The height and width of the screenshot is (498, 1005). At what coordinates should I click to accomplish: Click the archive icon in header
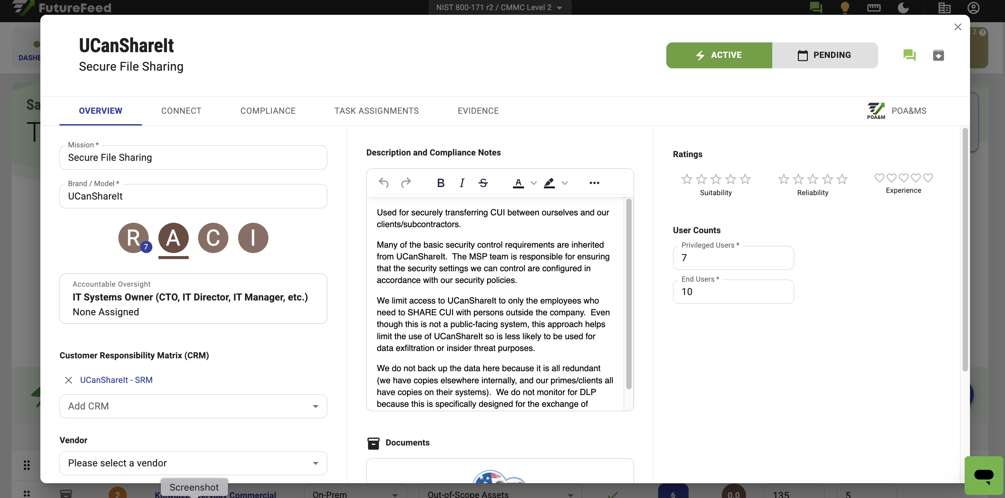point(938,55)
